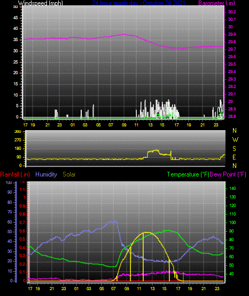Select the "Humidity" legend label

click(46, 174)
